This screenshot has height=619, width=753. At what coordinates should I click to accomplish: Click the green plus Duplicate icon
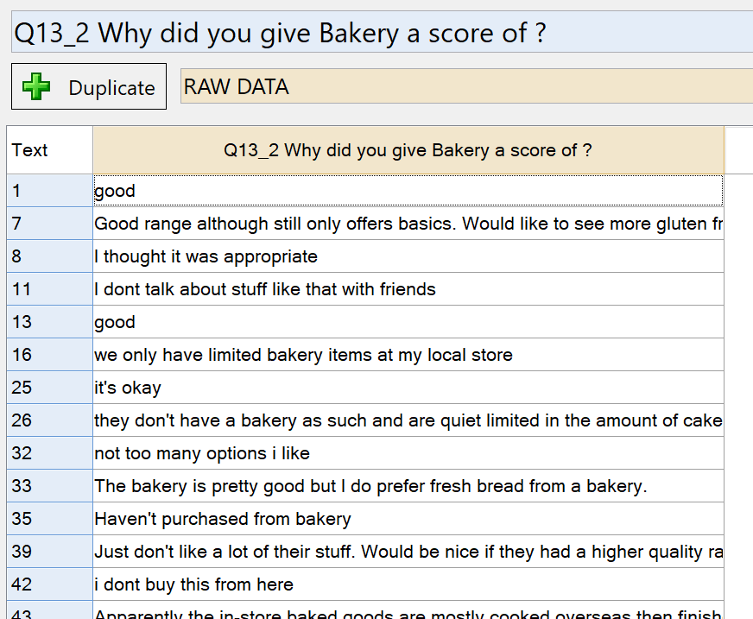point(36,86)
